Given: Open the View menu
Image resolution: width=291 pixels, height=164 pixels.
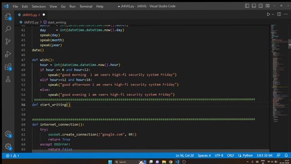Looking at the screenshot, I should (x=53, y=6).
